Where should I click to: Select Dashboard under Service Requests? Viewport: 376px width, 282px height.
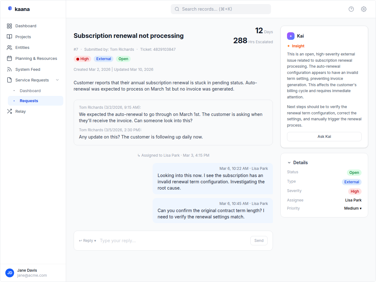click(x=29, y=91)
